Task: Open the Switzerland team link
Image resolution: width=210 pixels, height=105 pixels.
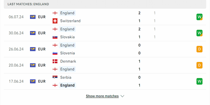Action: 70,21
